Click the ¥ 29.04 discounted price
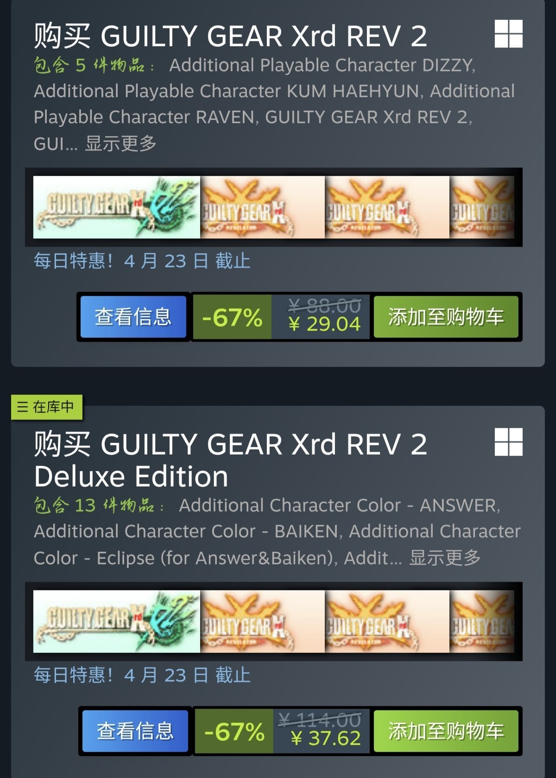This screenshot has height=778, width=556. [x=324, y=324]
